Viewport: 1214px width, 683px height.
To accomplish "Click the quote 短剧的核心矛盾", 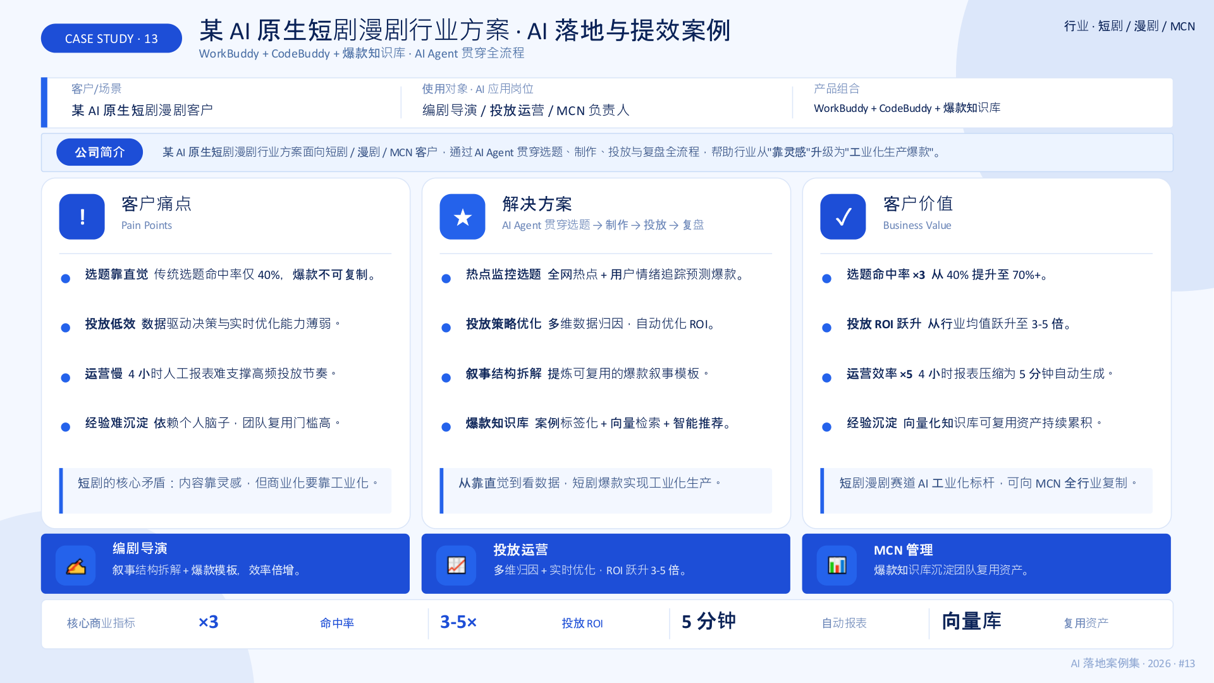I will pyautogui.click(x=228, y=483).
